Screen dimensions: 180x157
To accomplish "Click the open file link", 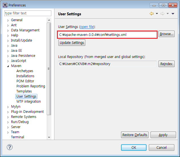I will [87, 27].
